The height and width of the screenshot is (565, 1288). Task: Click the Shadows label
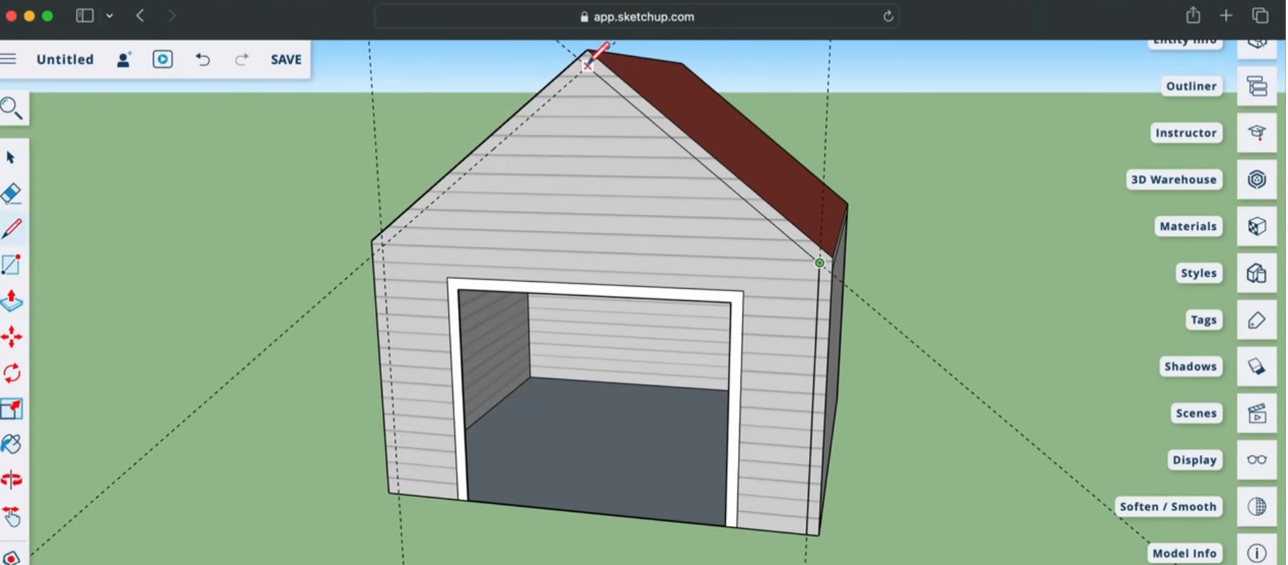[1191, 366]
